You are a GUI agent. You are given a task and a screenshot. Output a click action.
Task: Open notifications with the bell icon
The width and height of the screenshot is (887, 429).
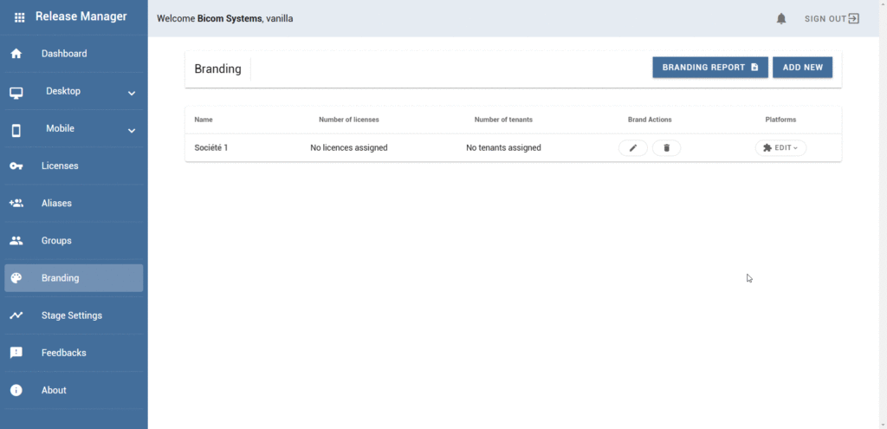coord(781,19)
